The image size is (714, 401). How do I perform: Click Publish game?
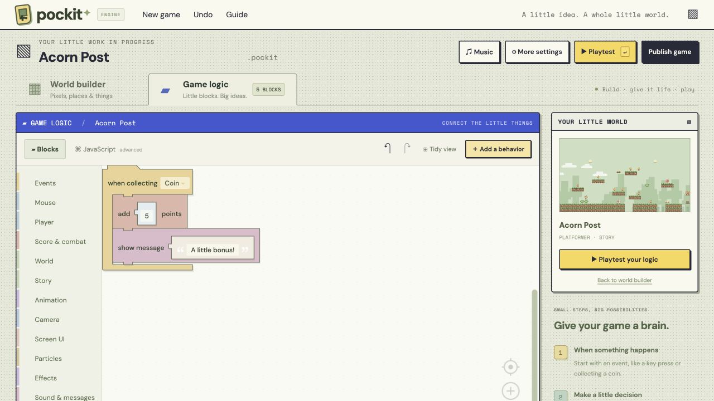click(x=670, y=52)
